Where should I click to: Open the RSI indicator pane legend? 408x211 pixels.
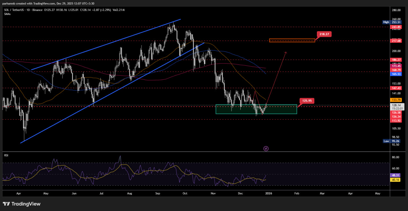click(x=6, y=155)
